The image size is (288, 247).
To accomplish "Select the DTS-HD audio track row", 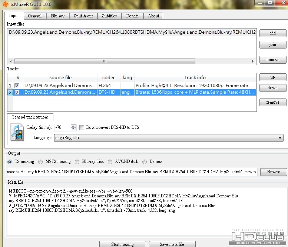I will tap(132, 92).
